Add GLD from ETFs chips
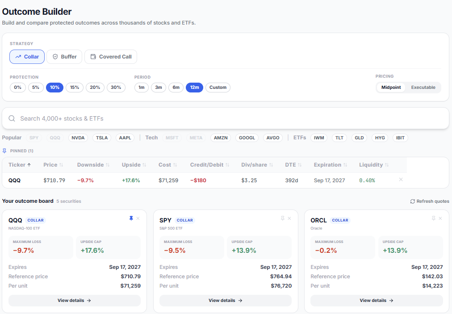Image resolution: width=452 pixels, height=314 pixels. point(359,138)
